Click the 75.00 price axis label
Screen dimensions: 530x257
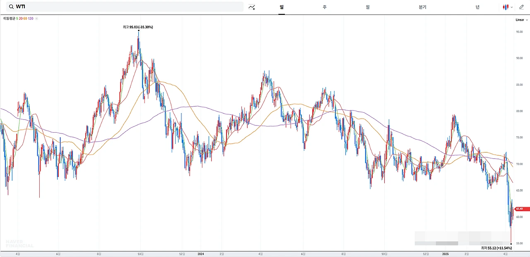click(519, 138)
